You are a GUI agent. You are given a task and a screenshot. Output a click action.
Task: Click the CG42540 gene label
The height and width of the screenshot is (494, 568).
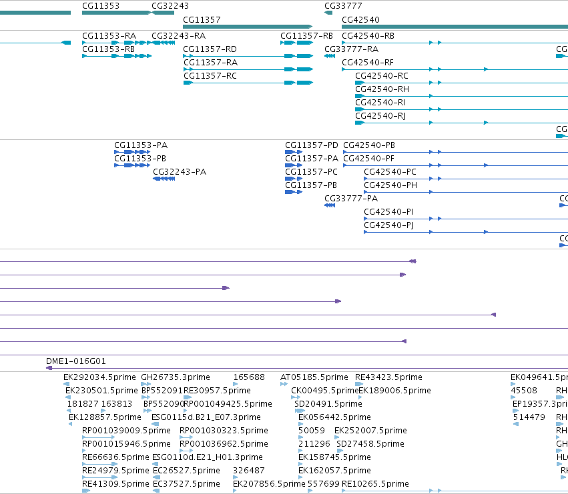point(360,19)
